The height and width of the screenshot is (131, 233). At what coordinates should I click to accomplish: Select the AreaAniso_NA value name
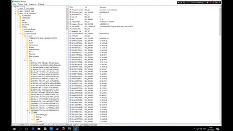coord(76,31)
